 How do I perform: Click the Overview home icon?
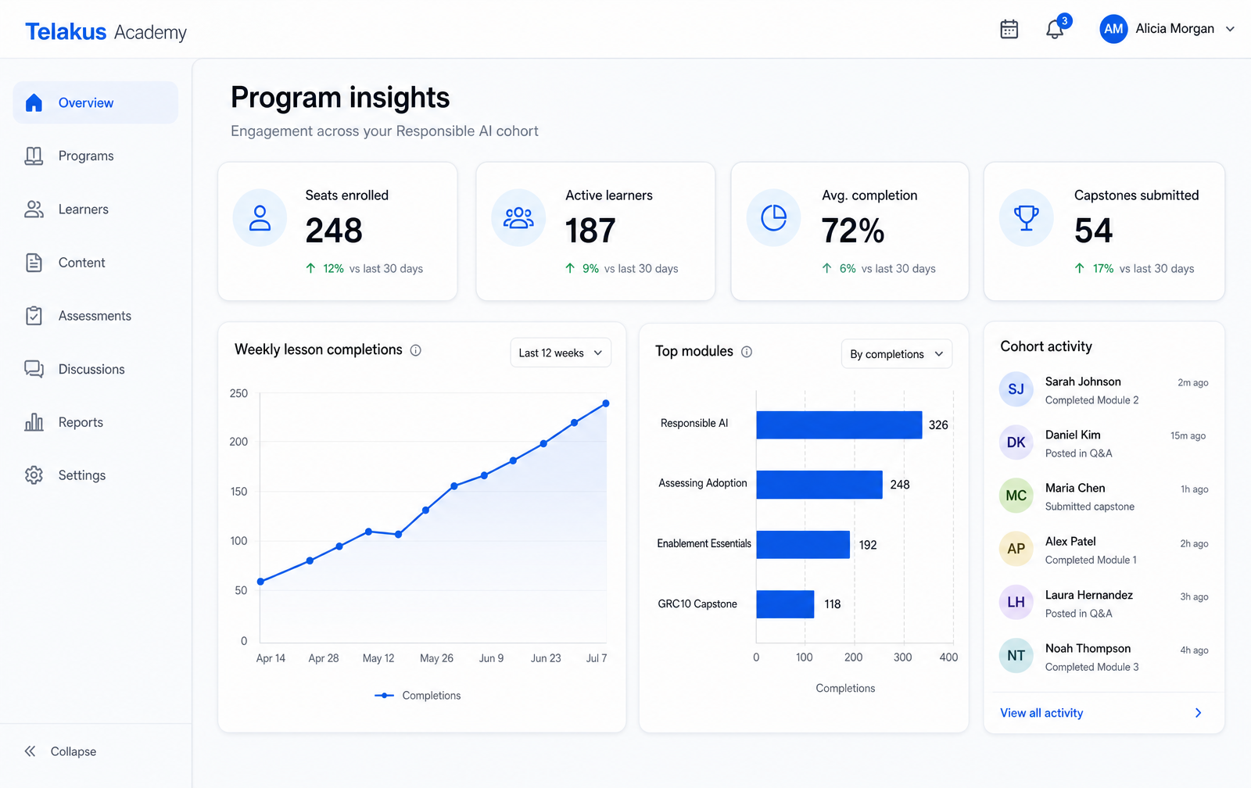(x=34, y=102)
